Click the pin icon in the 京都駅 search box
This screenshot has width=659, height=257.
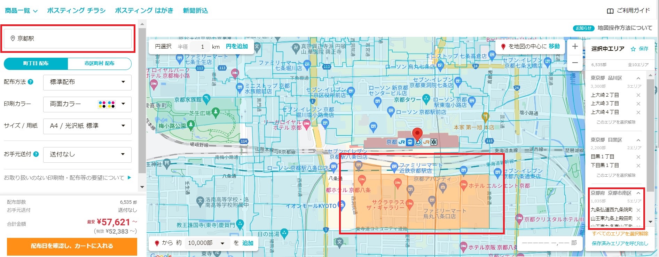[13, 39]
